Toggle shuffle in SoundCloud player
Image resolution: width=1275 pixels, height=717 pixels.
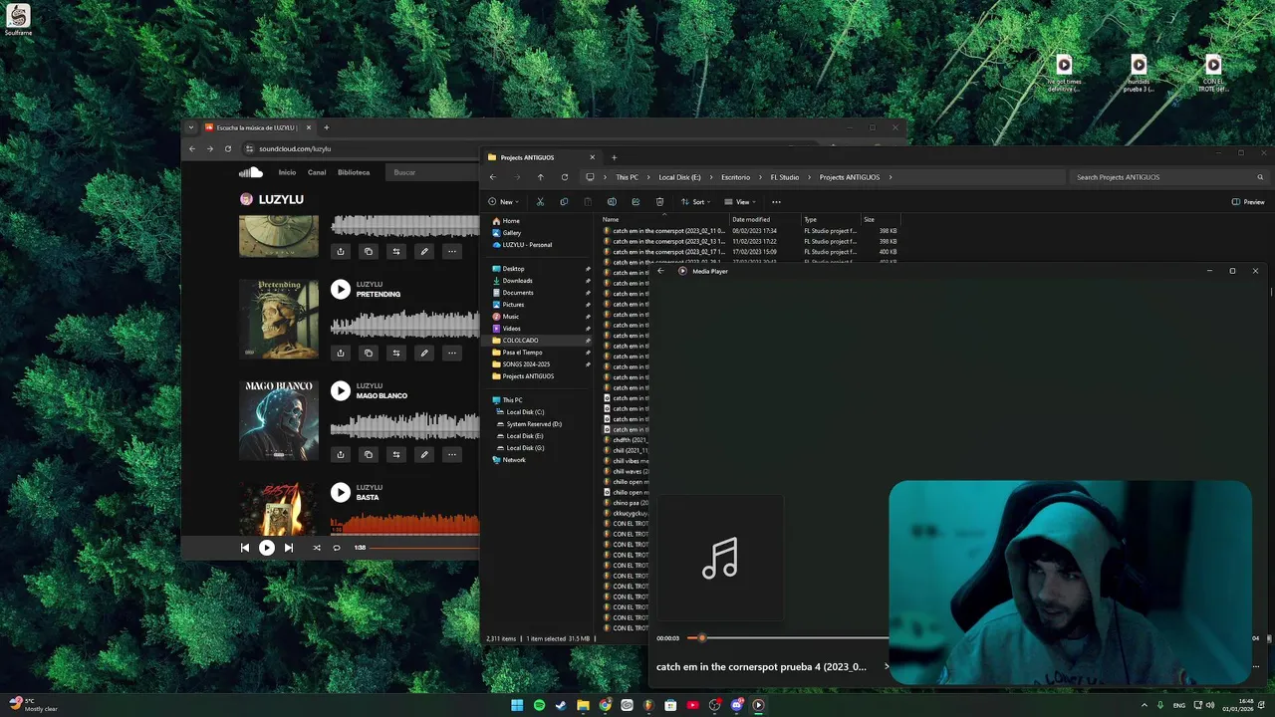point(317,548)
